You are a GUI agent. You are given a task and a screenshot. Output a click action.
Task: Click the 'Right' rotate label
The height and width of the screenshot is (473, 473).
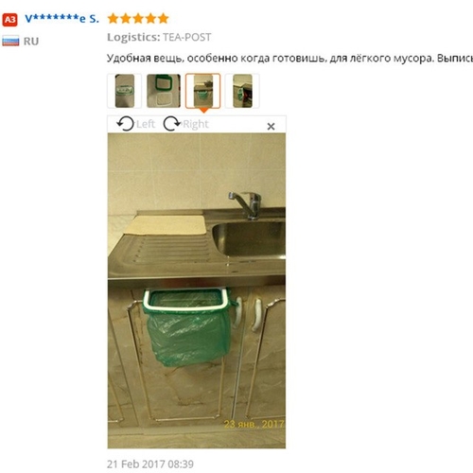(196, 124)
